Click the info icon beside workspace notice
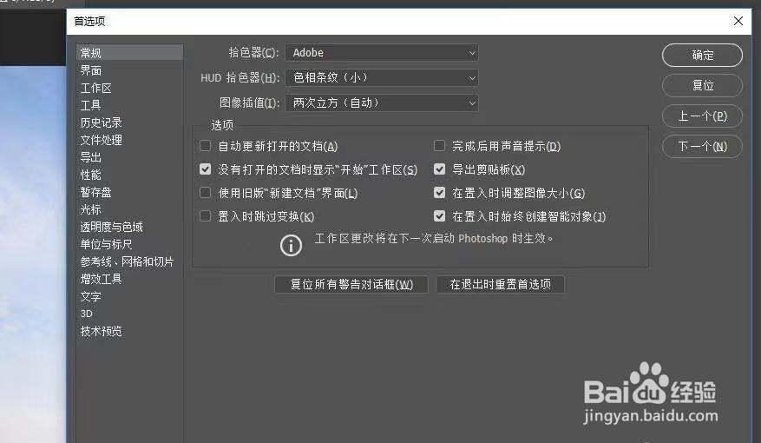 [x=291, y=245]
